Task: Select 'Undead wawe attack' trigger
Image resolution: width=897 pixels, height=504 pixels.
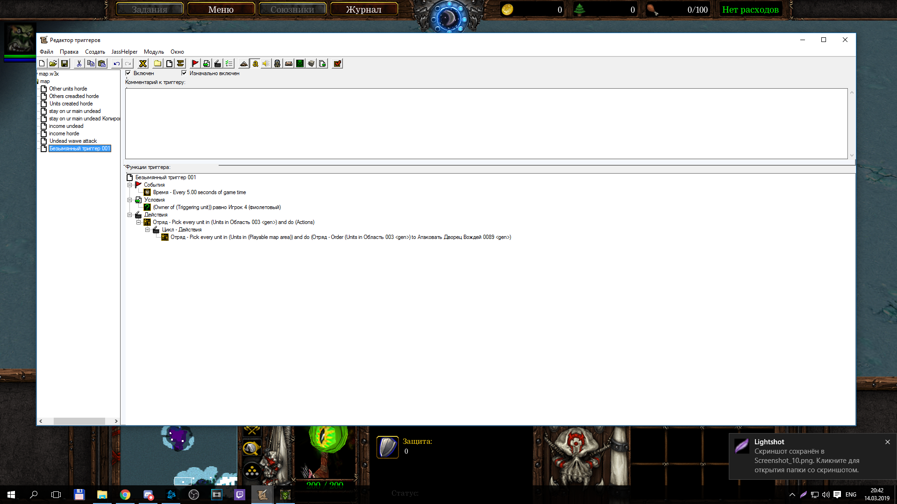Action: (73, 141)
